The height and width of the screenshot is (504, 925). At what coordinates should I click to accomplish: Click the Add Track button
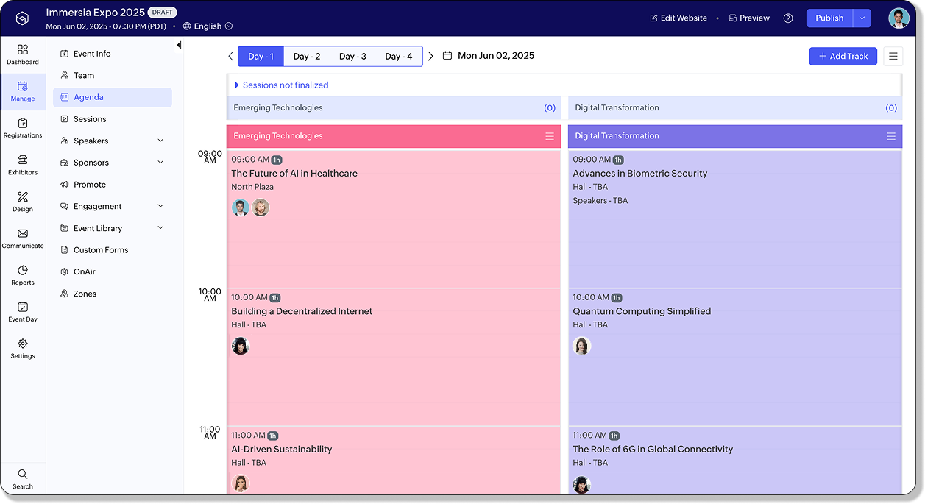tap(843, 56)
